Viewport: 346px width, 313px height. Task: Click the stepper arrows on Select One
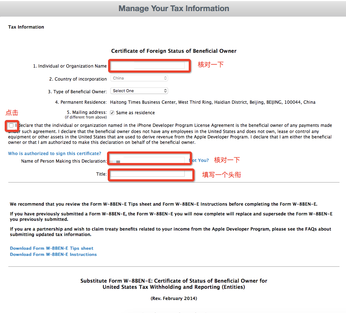pyautogui.click(x=165, y=91)
